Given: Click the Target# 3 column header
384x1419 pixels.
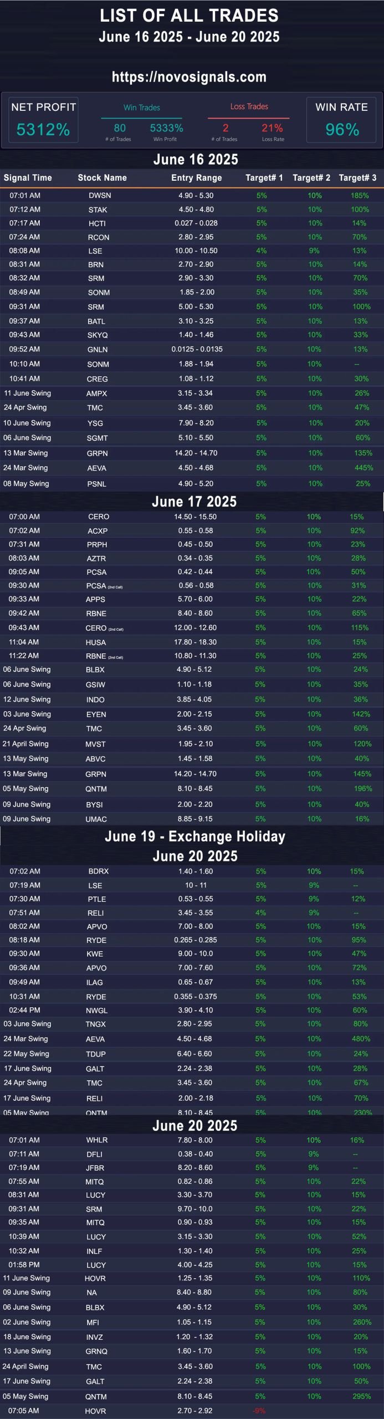Looking at the screenshot, I should 357,178.
